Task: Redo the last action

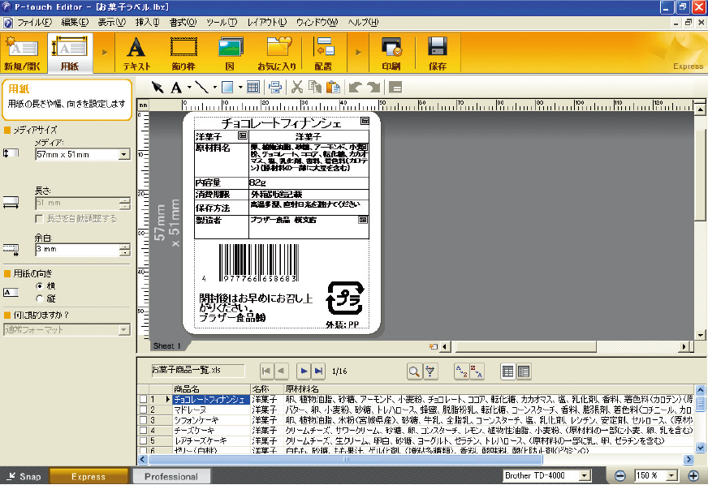Action: coord(373,87)
